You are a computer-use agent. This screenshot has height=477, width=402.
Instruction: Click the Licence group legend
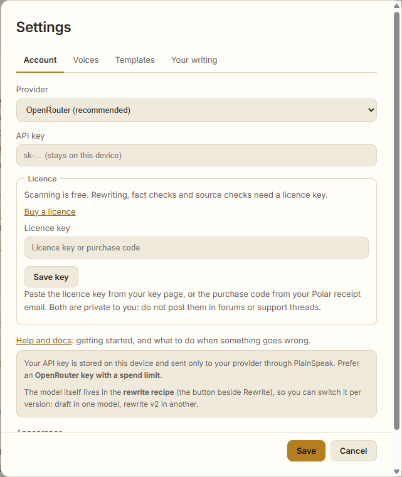pyautogui.click(x=42, y=179)
